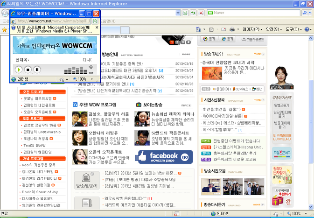Decrease volume with minus icon in player

coord(91,73)
